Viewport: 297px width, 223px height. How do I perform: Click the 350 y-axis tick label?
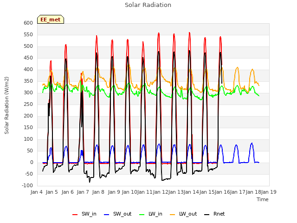(28, 81)
